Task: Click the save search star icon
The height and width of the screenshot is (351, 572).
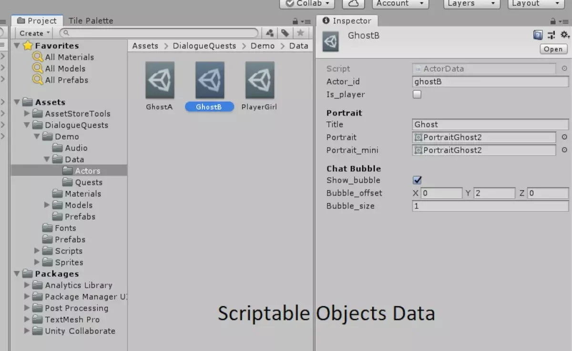Action: pos(300,33)
